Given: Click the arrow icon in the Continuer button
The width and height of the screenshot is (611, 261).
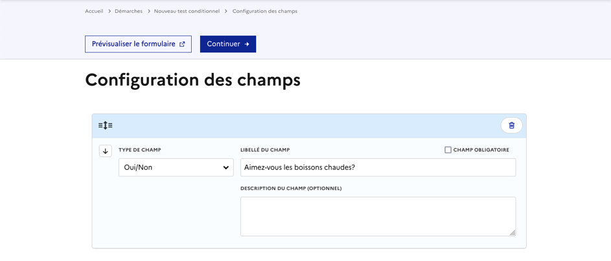Looking at the screenshot, I should click(x=247, y=44).
